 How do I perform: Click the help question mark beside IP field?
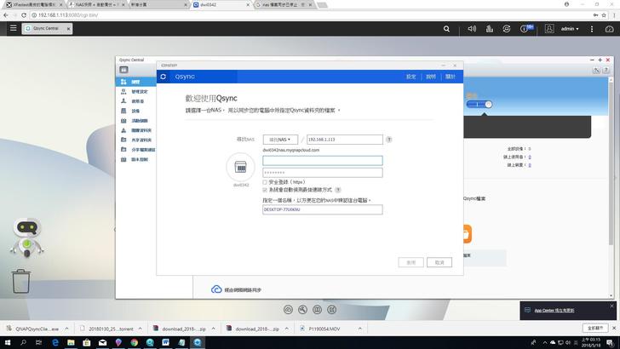[x=389, y=139]
